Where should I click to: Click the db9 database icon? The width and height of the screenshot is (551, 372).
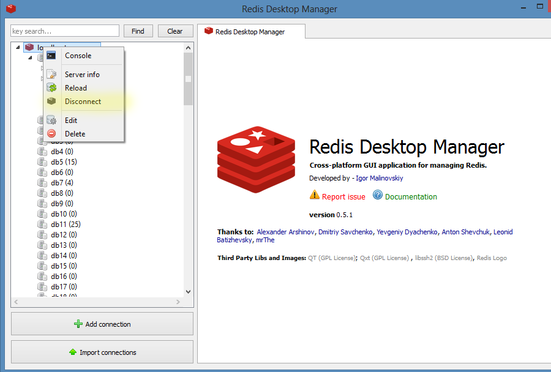[x=42, y=203]
